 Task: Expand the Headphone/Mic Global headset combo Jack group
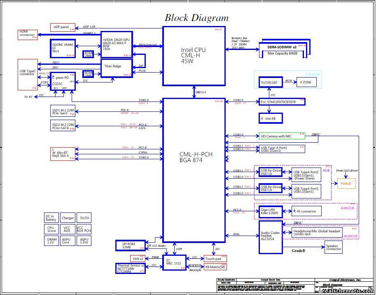coord(317,233)
